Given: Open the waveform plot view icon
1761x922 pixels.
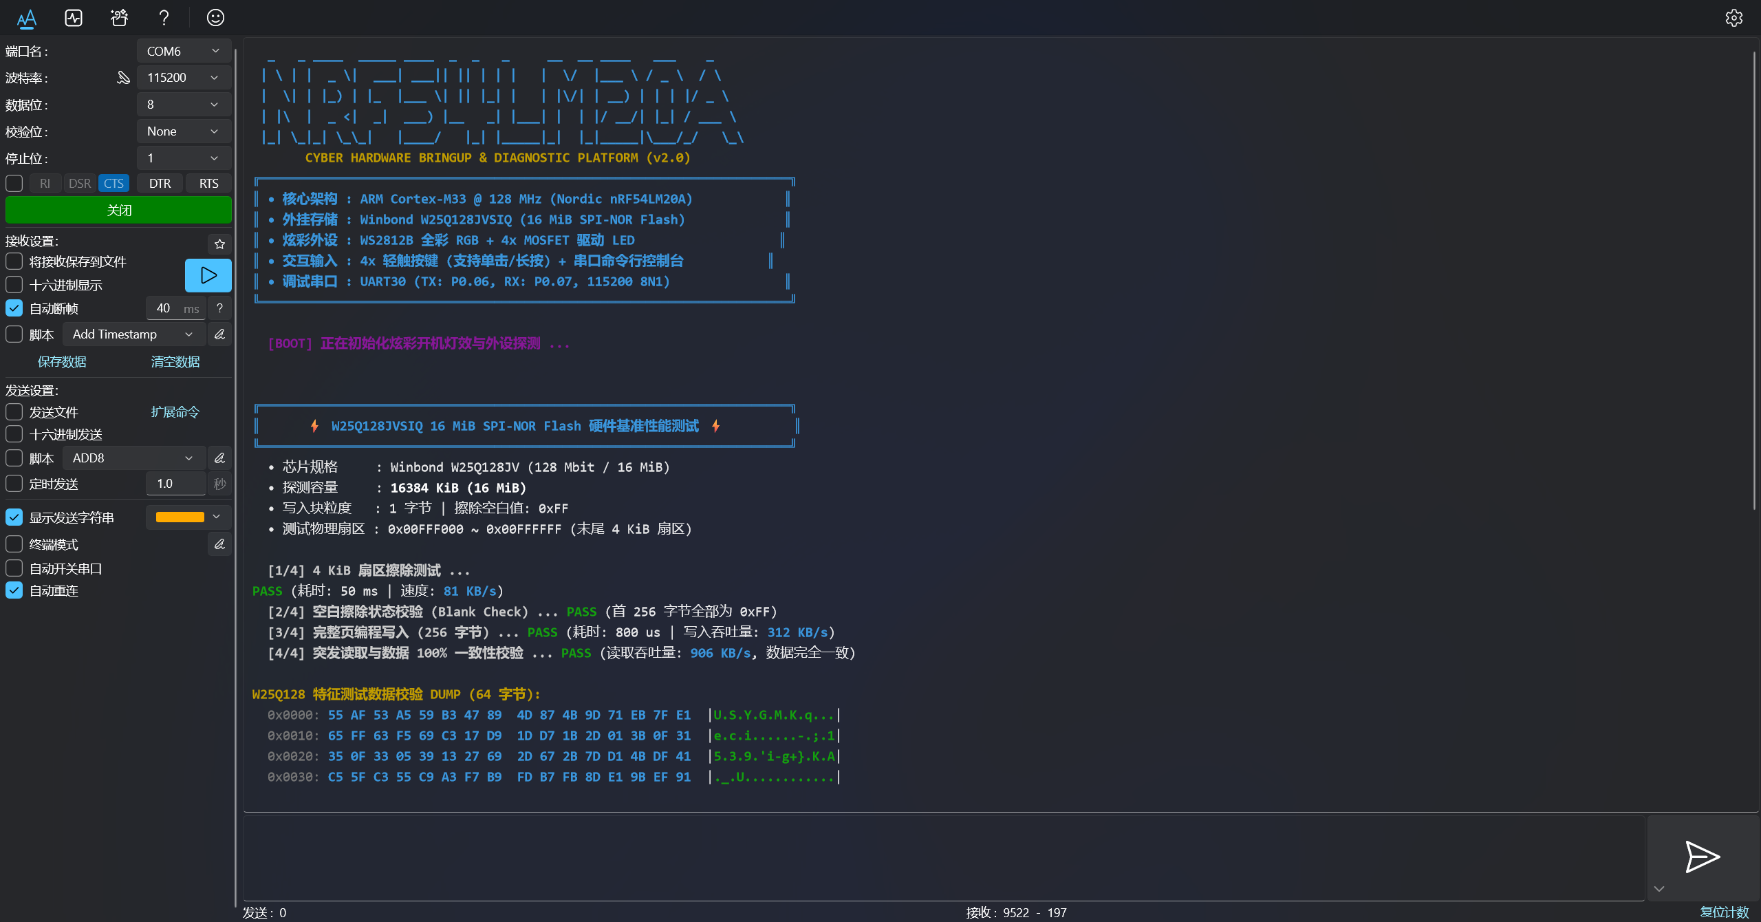Looking at the screenshot, I should click(x=74, y=18).
